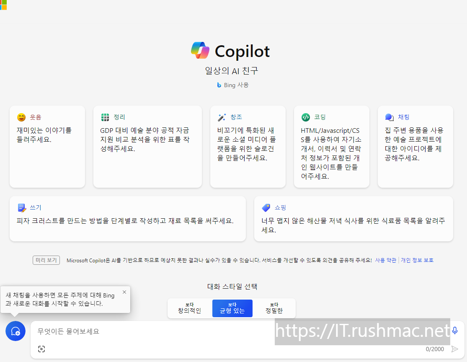The width and height of the screenshot is (467, 362).
Task: Click the 코딩 category label
Action: pyautogui.click(x=320, y=117)
